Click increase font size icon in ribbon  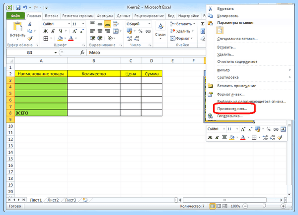pos(74,31)
